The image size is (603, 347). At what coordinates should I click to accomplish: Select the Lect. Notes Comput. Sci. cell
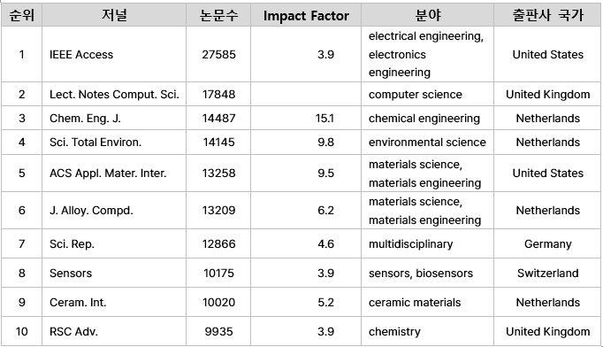click(114, 94)
